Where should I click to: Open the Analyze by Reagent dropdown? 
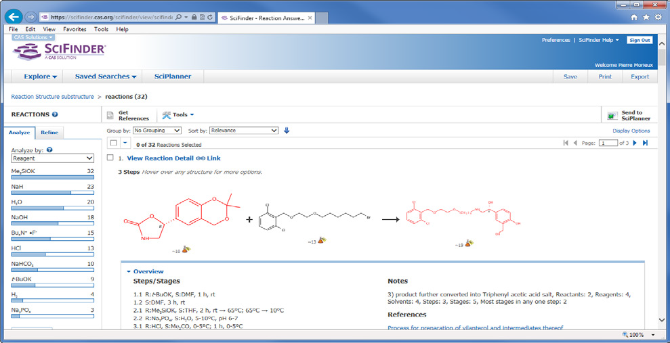pyautogui.click(x=52, y=158)
